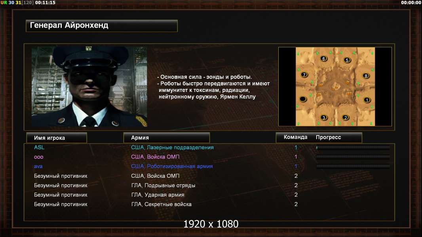Viewport: 422px width, 237px height.
Task: Click the Генерал Айронхенд title bar
Action: tap(102, 26)
